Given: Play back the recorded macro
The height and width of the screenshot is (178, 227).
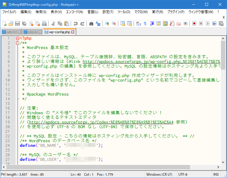Looking at the screenshot, I should (208, 24).
